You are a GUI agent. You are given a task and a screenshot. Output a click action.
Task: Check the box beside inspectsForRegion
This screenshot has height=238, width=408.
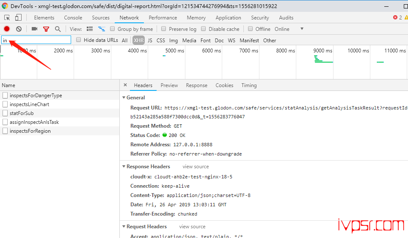[x=5, y=131]
